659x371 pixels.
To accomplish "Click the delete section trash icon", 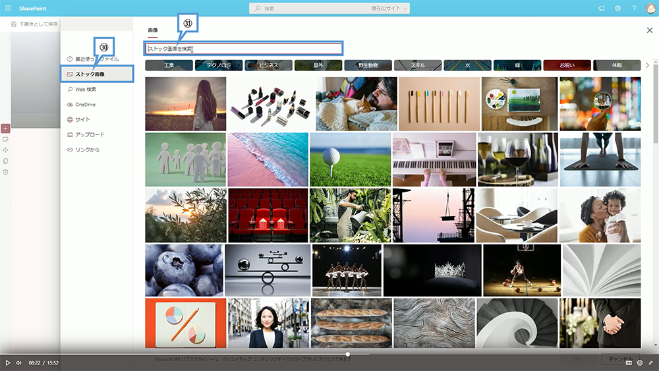I will tap(5, 172).
